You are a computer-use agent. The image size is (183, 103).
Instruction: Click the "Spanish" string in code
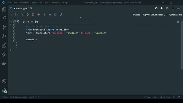point(100,33)
